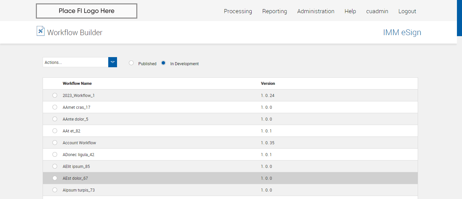Open the Reporting menu

click(x=275, y=11)
